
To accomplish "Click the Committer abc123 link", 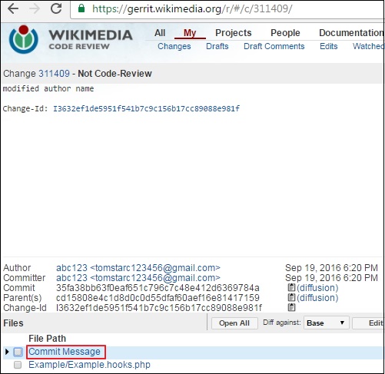I will 138,278.
